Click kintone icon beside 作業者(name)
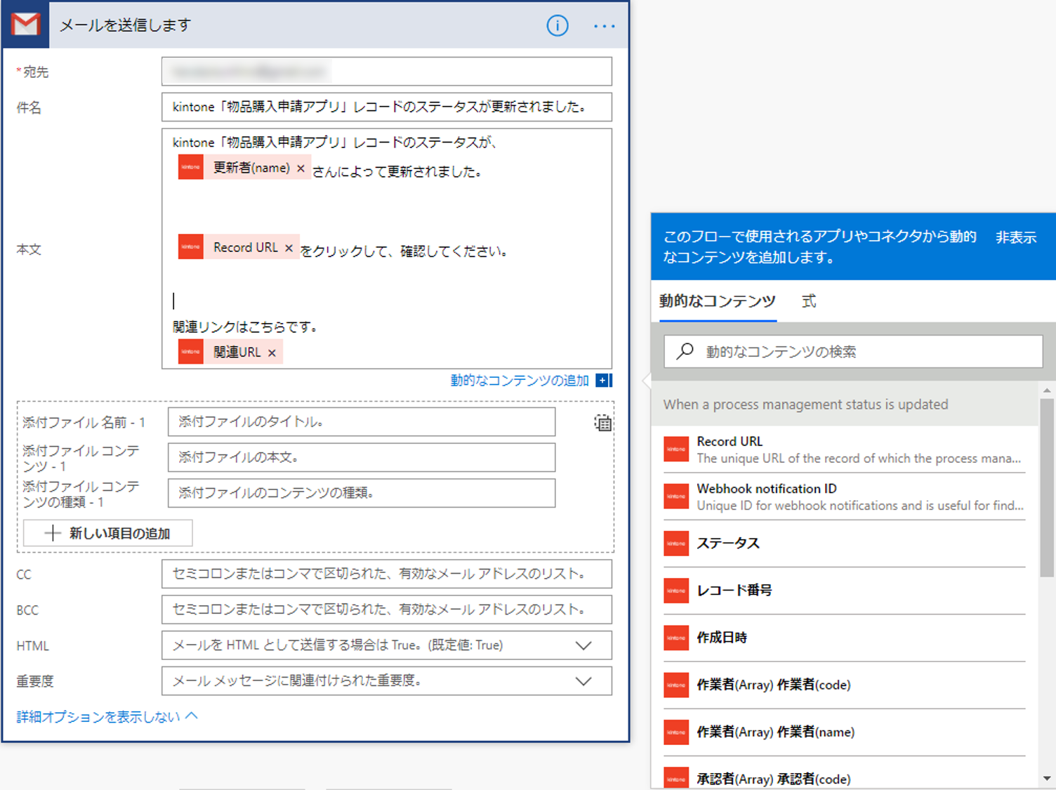The width and height of the screenshot is (1056, 790). [x=676, y=732]
